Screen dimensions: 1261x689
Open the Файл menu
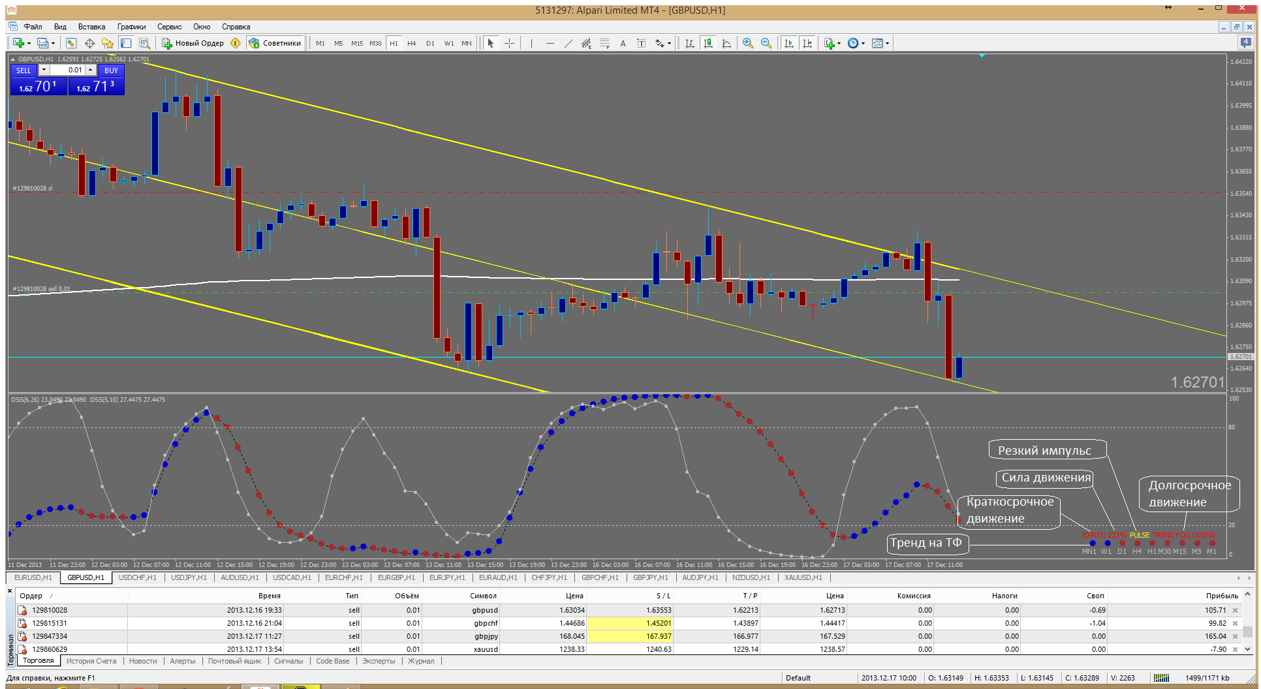[x=33, y=27]
